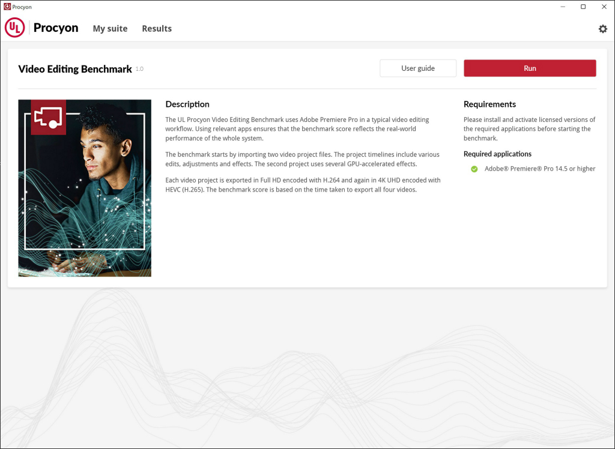615x449 pixels.
Task: Minimize the Procyon window
Action: pyautogui.click(x=563, y=7)
